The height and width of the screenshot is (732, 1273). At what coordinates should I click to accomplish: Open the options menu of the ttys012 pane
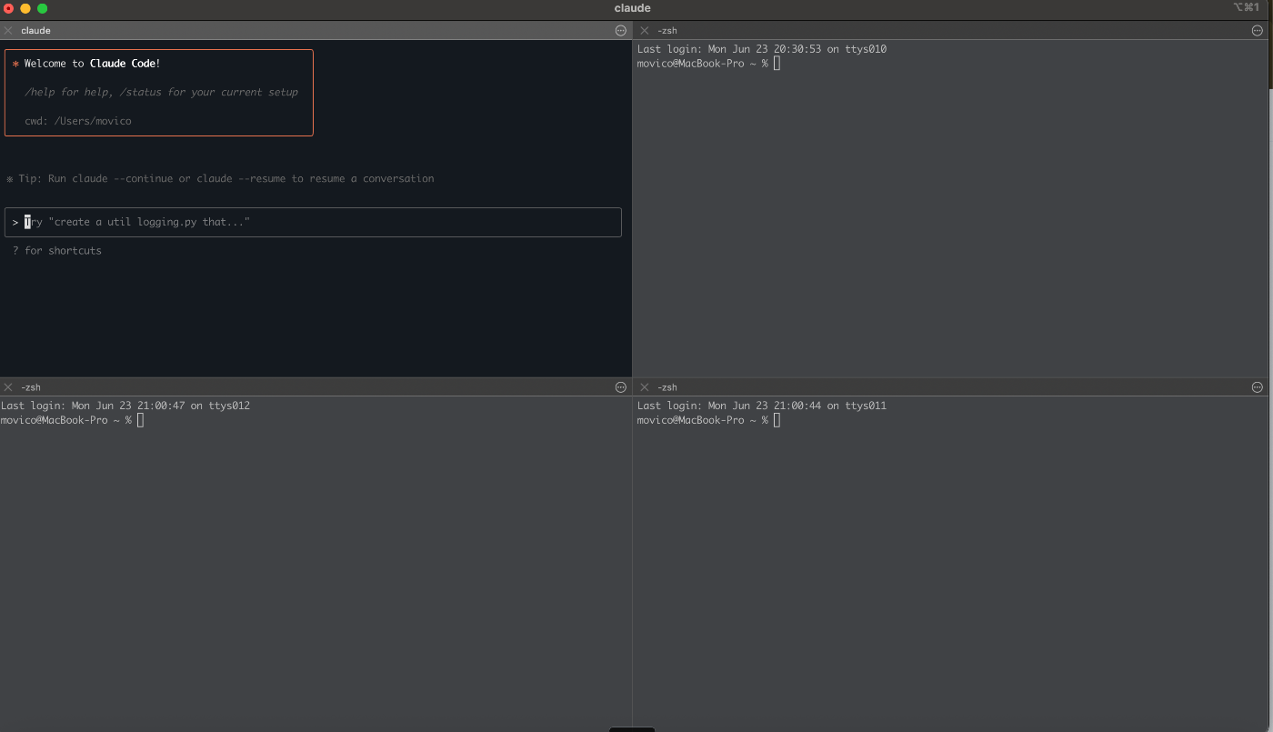(x=621, y=387)
